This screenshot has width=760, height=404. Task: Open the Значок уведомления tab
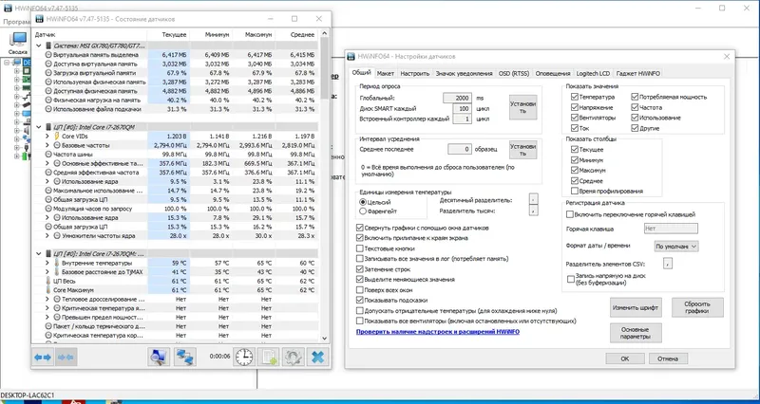464,74
